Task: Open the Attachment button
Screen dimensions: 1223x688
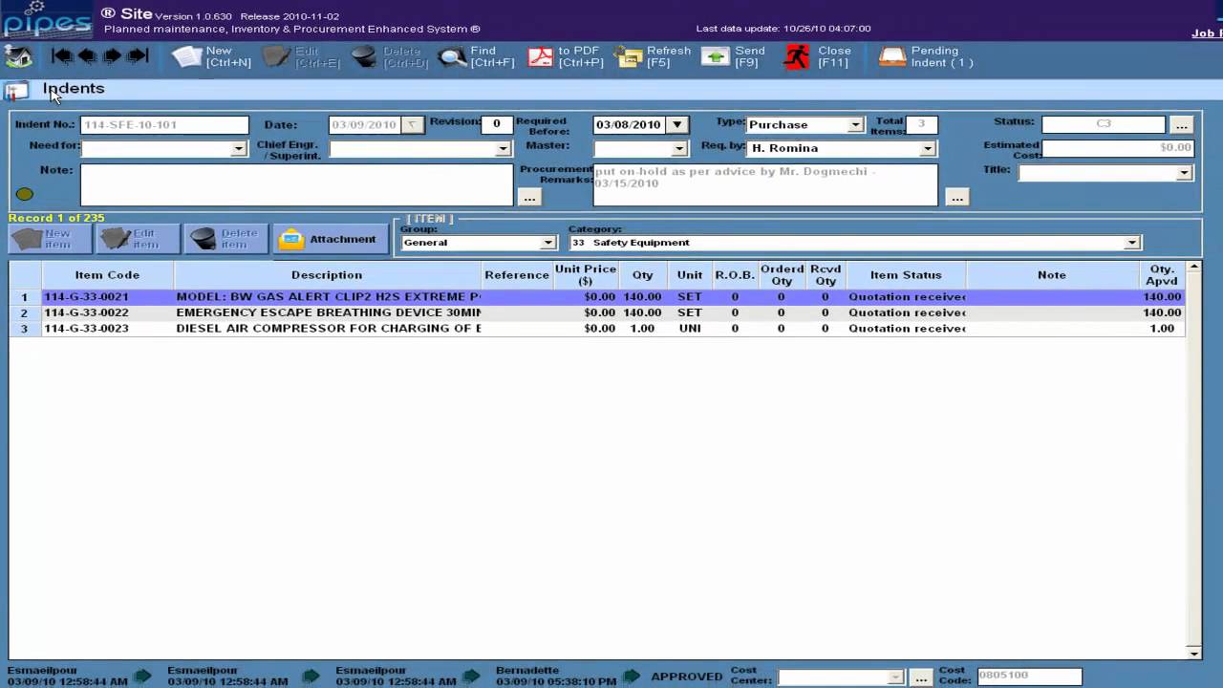Action: coord(329,239)
